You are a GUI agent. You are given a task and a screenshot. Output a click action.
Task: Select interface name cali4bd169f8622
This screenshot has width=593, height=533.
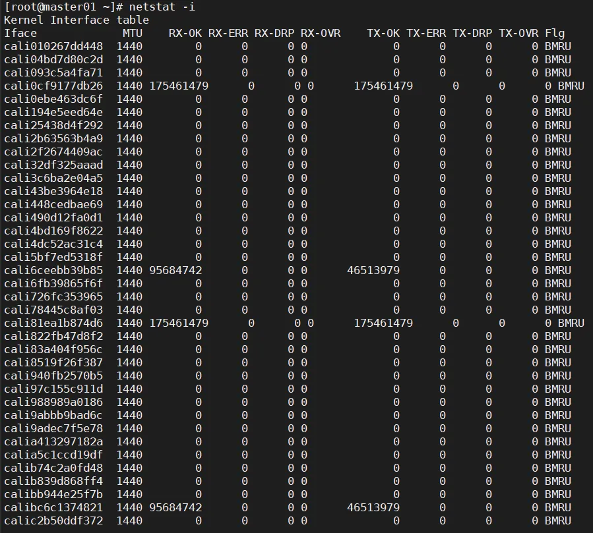tap(53, 231)
